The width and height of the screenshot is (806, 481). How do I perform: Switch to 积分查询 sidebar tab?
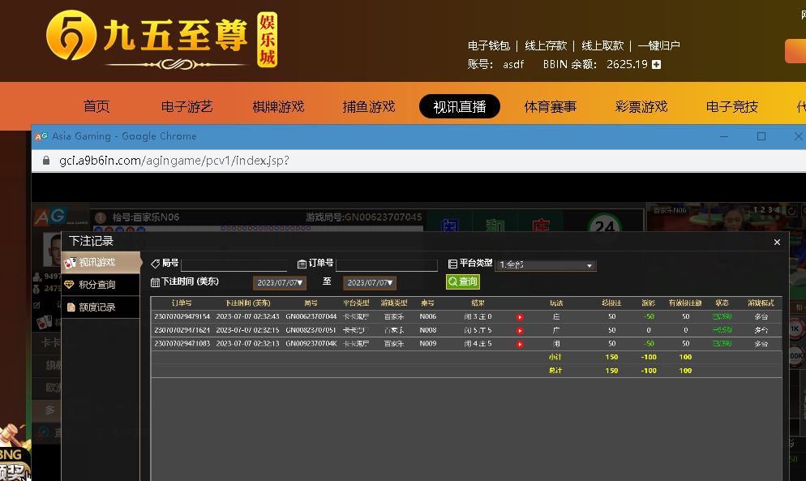[97, 285]
